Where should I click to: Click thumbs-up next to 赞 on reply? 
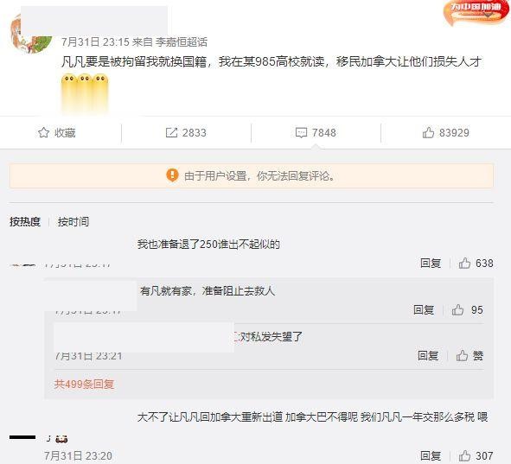pyautogui.click(x=462, y=356)
